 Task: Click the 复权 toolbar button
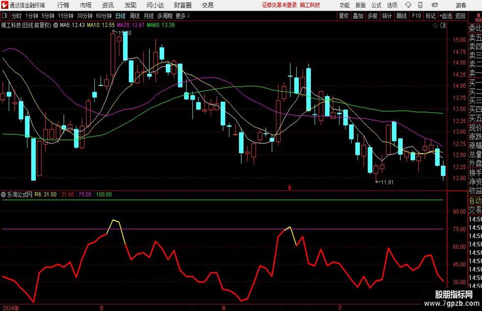[344, 16]
